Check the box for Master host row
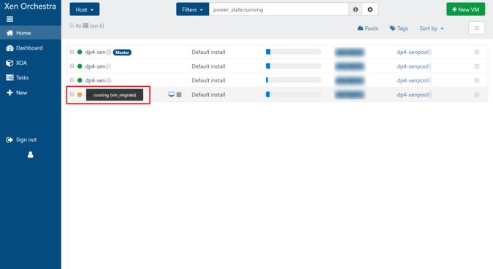The width and height of the screenshot is (493, 269). tap(72, 52)
